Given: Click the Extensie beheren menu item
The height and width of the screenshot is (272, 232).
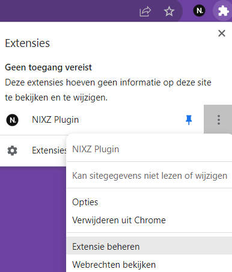Looking at the screenshot, I should pyautogui.click(x=149, y=246).
